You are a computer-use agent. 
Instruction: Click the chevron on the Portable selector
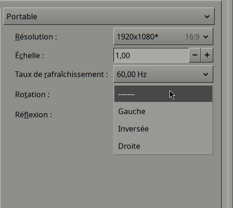tap(207, 16)
